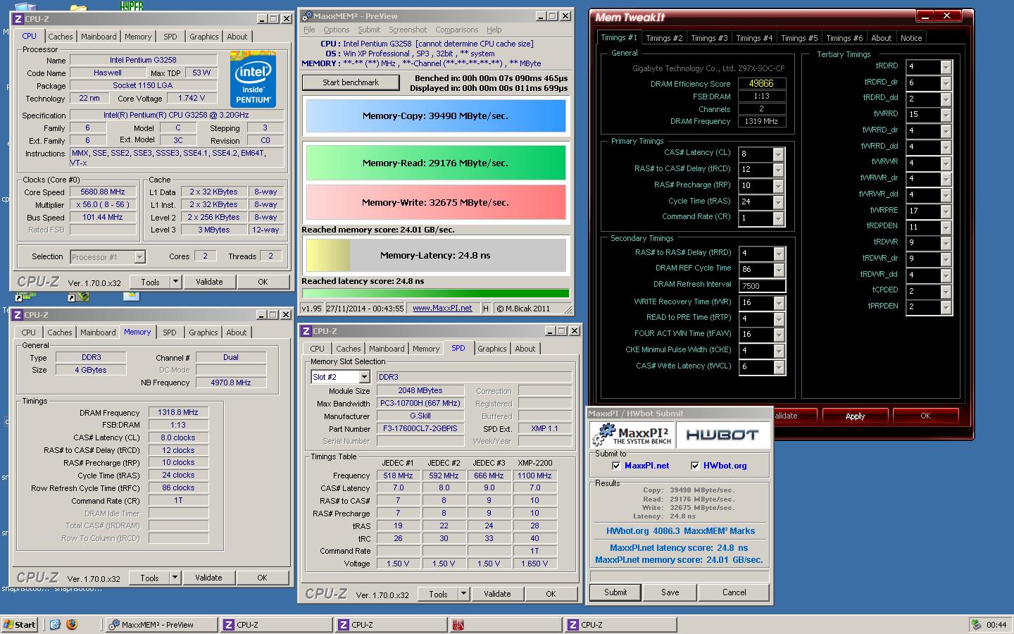
Task: Click the MaxxPI² system bench logo
Action: click(x=631, y=435)
